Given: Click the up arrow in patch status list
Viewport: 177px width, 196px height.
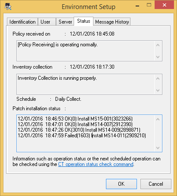Looking at the screenshot, I should click(x=158, y=119).
